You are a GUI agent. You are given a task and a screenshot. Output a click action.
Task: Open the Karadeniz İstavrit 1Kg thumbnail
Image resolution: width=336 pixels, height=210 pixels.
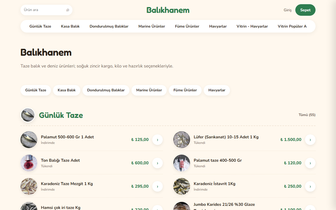182,186
